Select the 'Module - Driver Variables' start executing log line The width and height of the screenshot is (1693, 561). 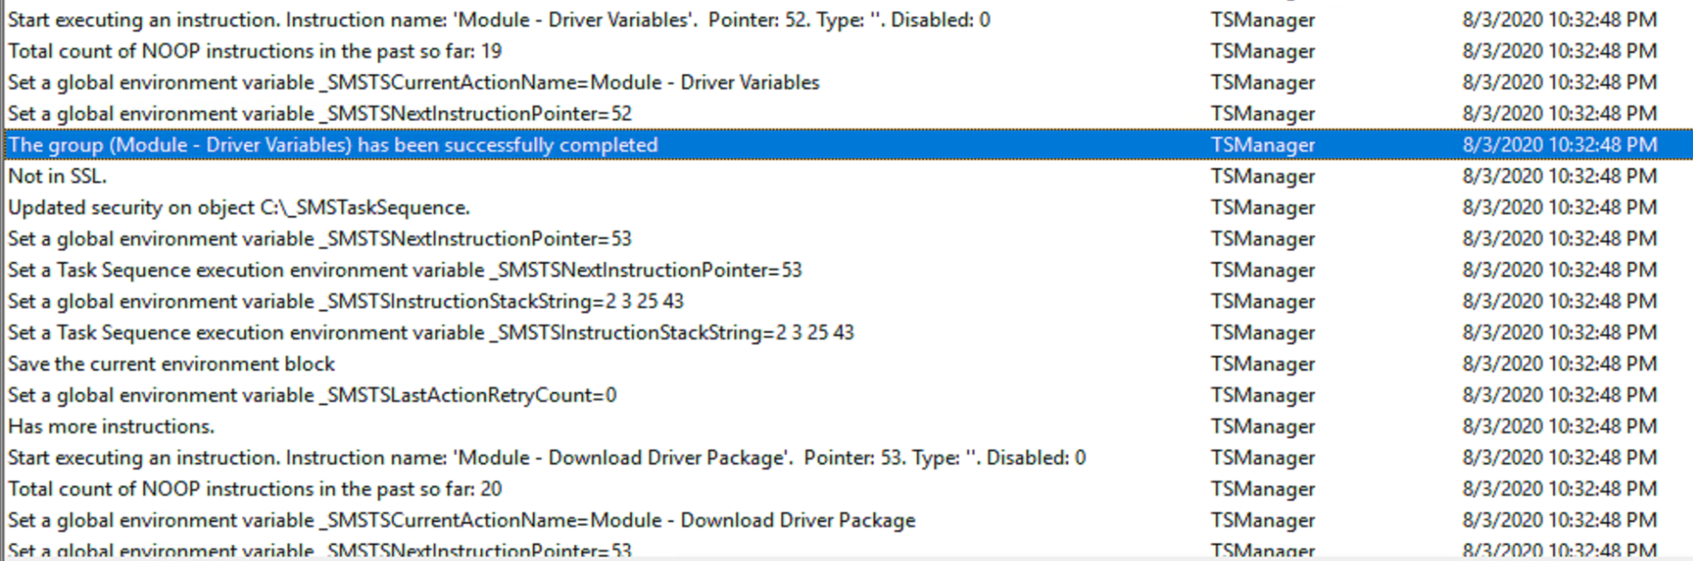click(x=498, y=19)
